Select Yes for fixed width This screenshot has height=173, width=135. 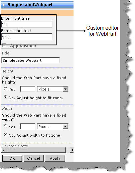[x=5, y=126]
